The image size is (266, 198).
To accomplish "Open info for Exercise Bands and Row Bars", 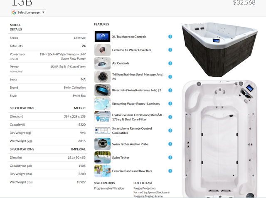I will pos(170,171).
